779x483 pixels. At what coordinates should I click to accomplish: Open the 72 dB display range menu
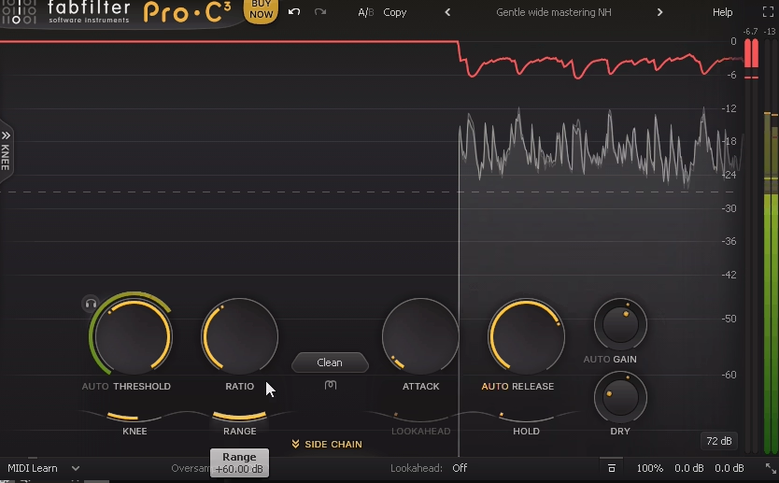[x=719, y=441]
